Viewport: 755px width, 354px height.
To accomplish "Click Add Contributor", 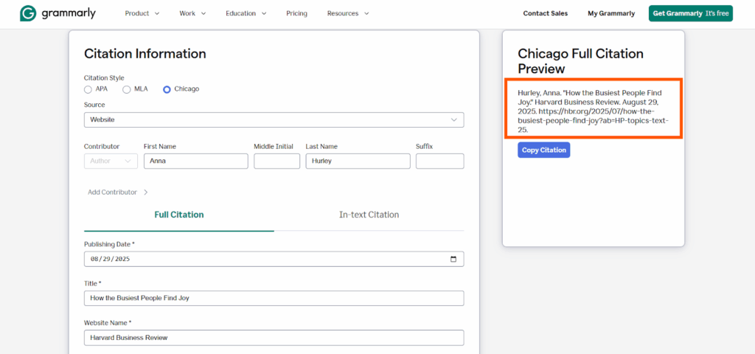I will point(117,192).
